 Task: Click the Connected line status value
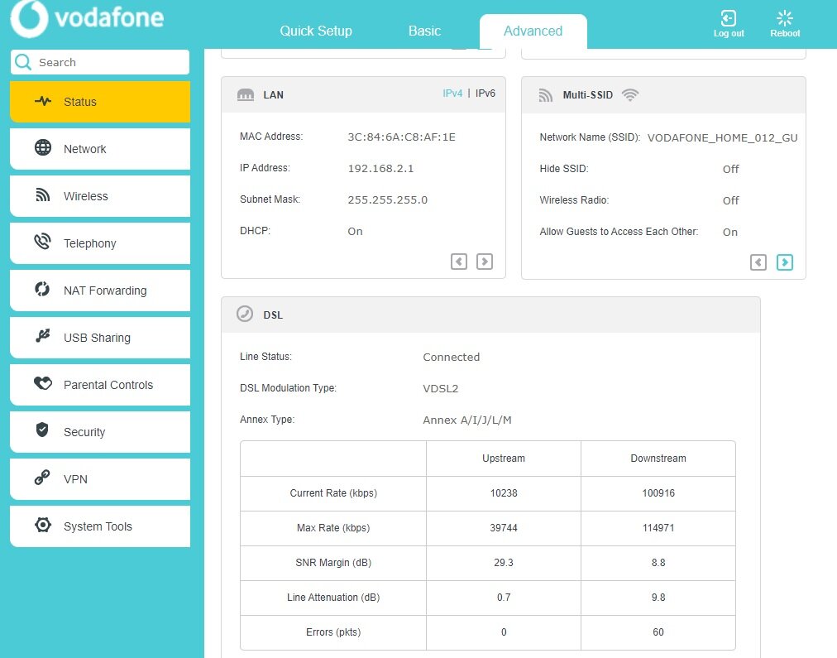coord(451,357)
